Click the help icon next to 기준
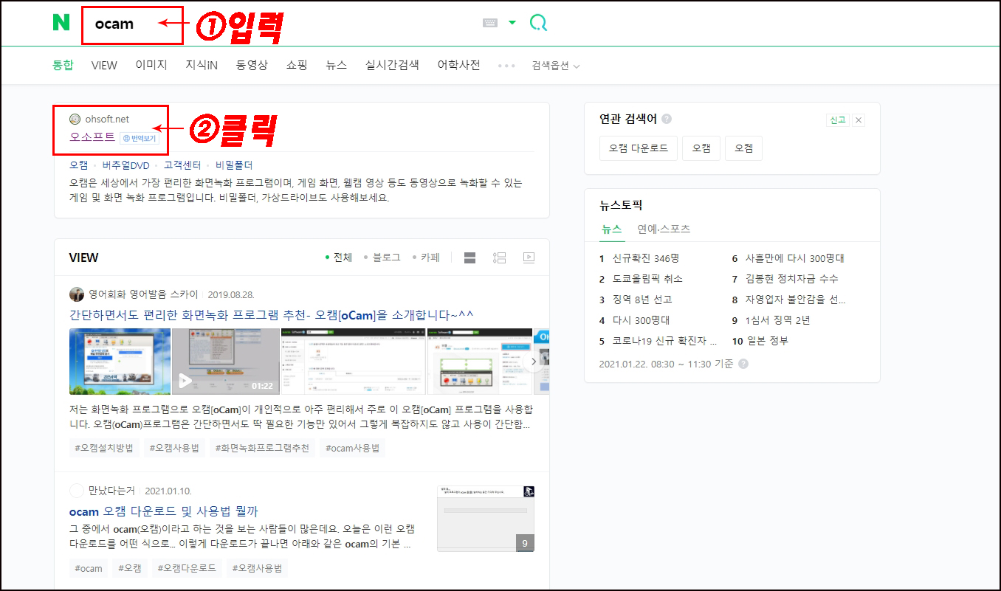 click(743, 364)
